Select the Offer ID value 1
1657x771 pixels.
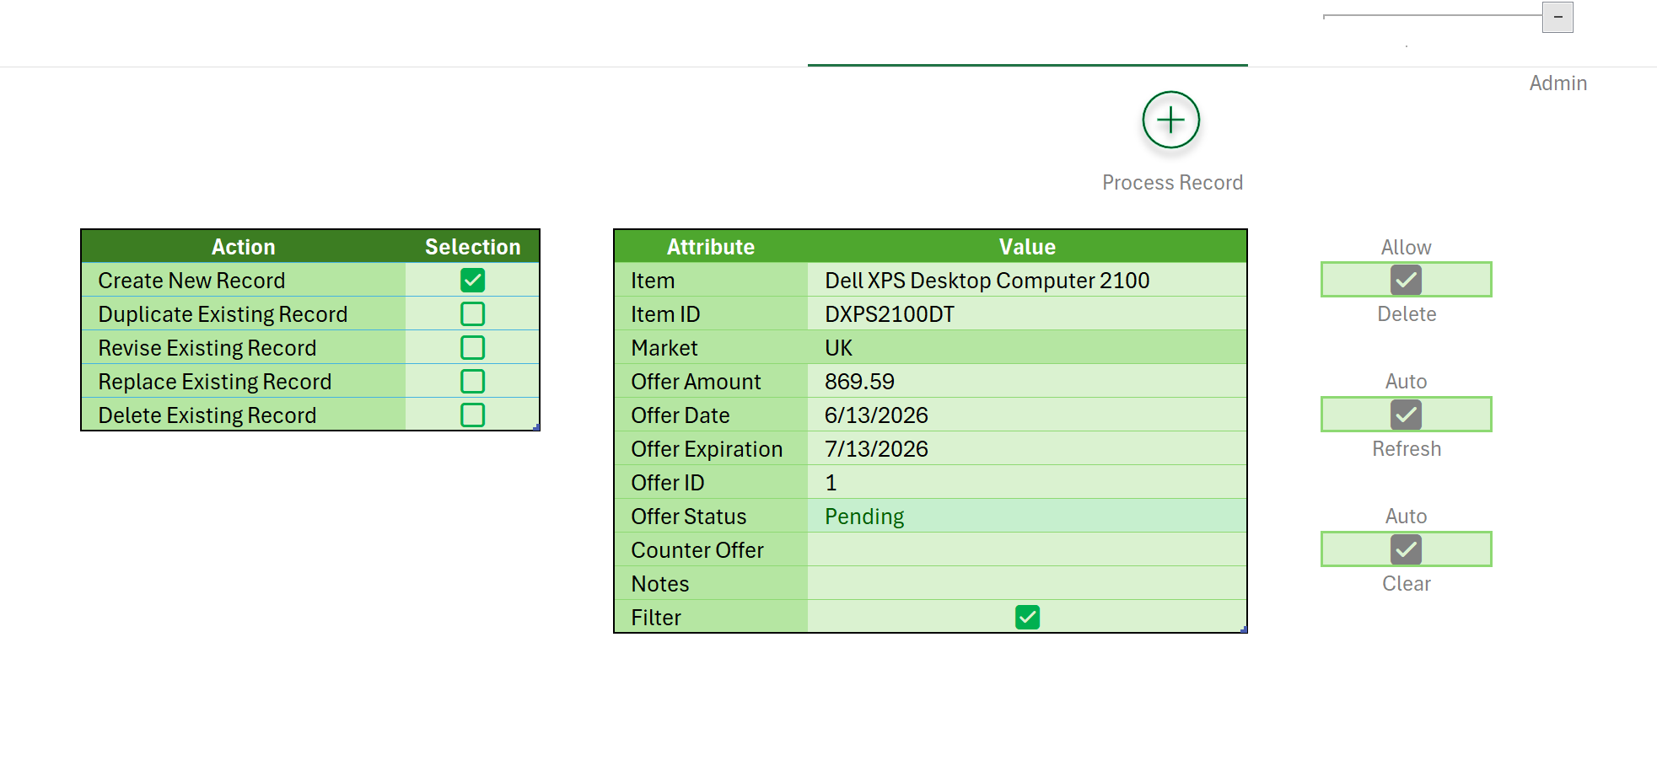(x=831, y=483)
